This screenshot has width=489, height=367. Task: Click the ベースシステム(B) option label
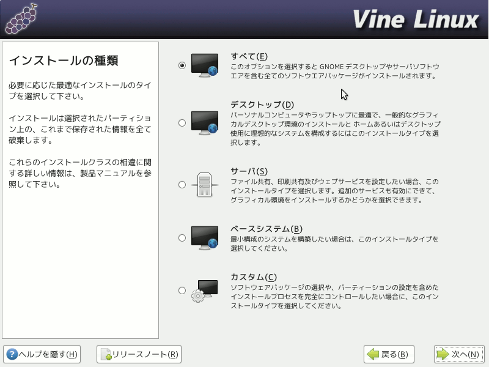coord(267,229)
